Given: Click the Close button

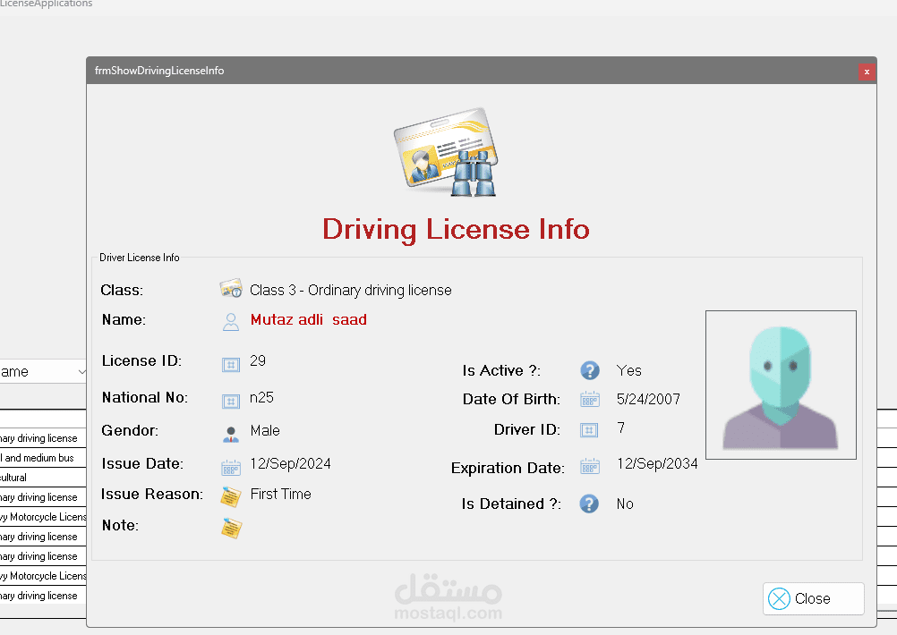Looking at the screenshot, I should pos(813,598).
